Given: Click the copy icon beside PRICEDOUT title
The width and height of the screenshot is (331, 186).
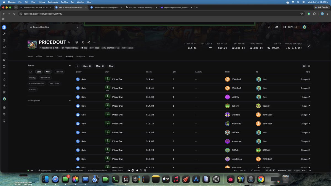Looking at the screenshot, I should pos(77,42).
